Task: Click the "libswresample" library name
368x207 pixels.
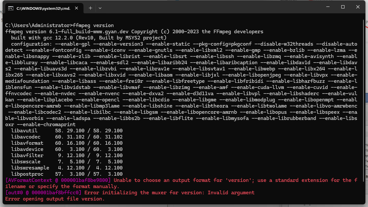Action: (30, 168)
